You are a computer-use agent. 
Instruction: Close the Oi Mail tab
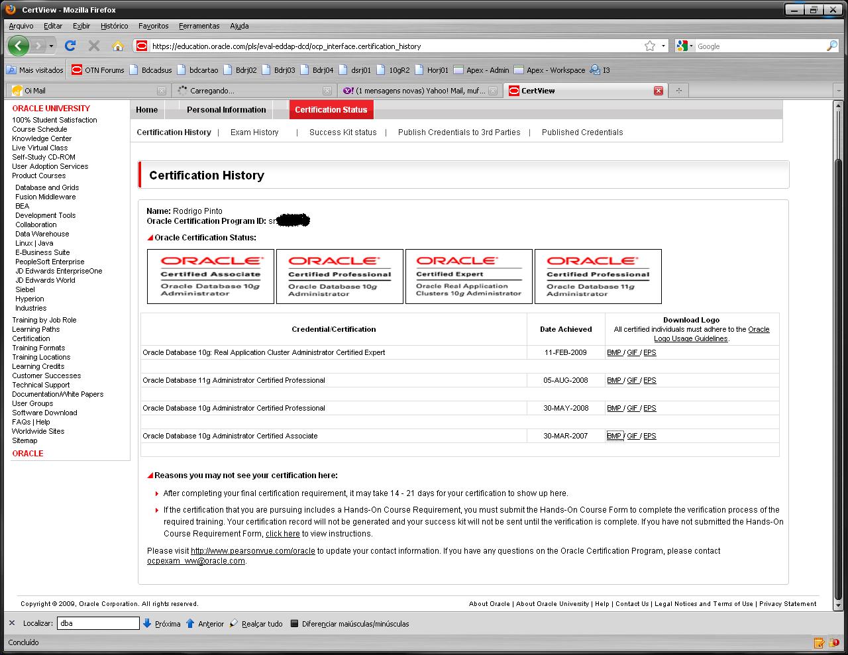pos(162,91)
